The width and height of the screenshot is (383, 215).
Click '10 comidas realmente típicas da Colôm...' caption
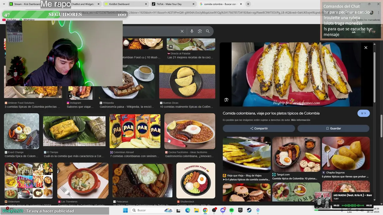tap(186, 107)
